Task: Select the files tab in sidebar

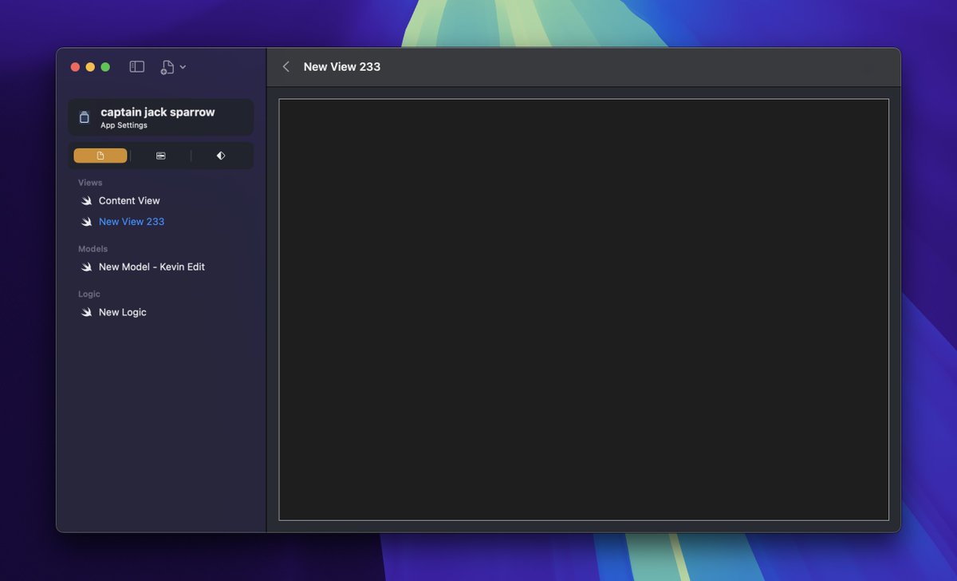Action: pyautogui.click(x=100, y=156)
